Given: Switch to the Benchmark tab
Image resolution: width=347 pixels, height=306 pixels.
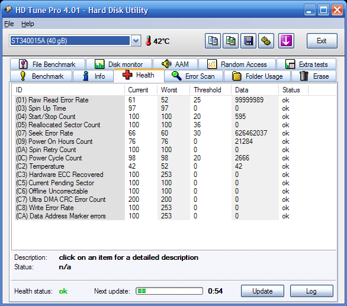Looking at the screenshot, I should [41, 76].
